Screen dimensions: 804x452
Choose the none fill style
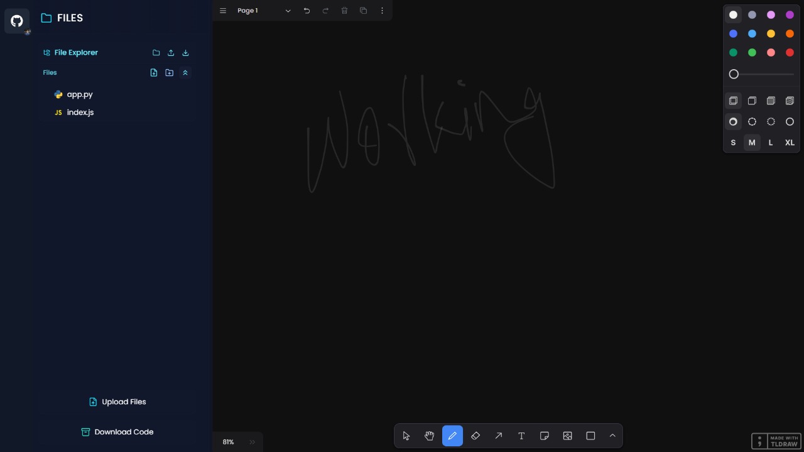(x=733, y=101)
